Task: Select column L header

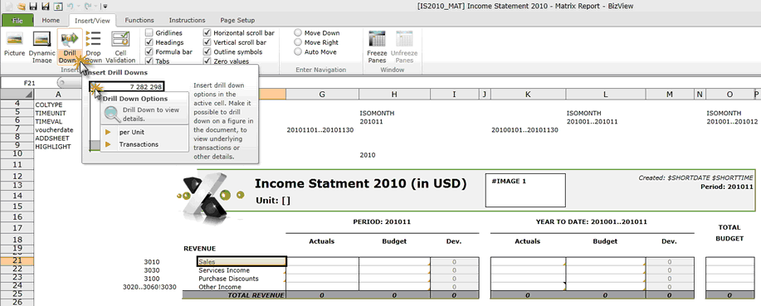Action: tap(606, 94)
